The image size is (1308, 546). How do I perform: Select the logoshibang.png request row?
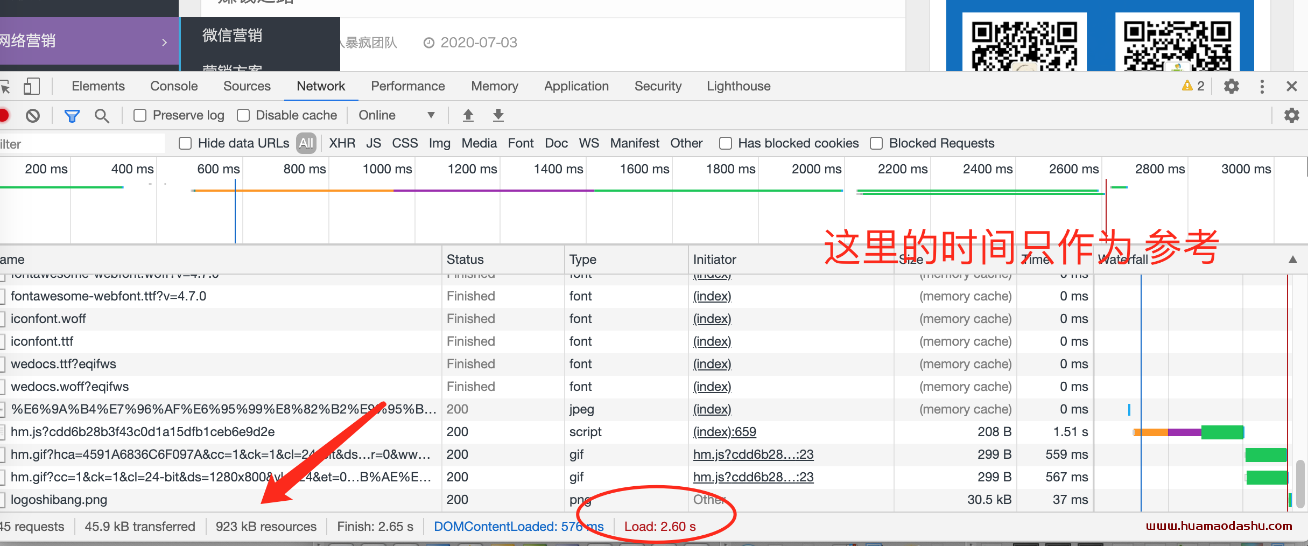point(546,500)
